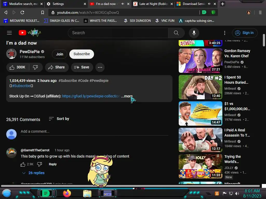The width and height of the screenshot is (266, 199).
Task: Click the volume speaker tray icon
Action: tap(237, 193)
